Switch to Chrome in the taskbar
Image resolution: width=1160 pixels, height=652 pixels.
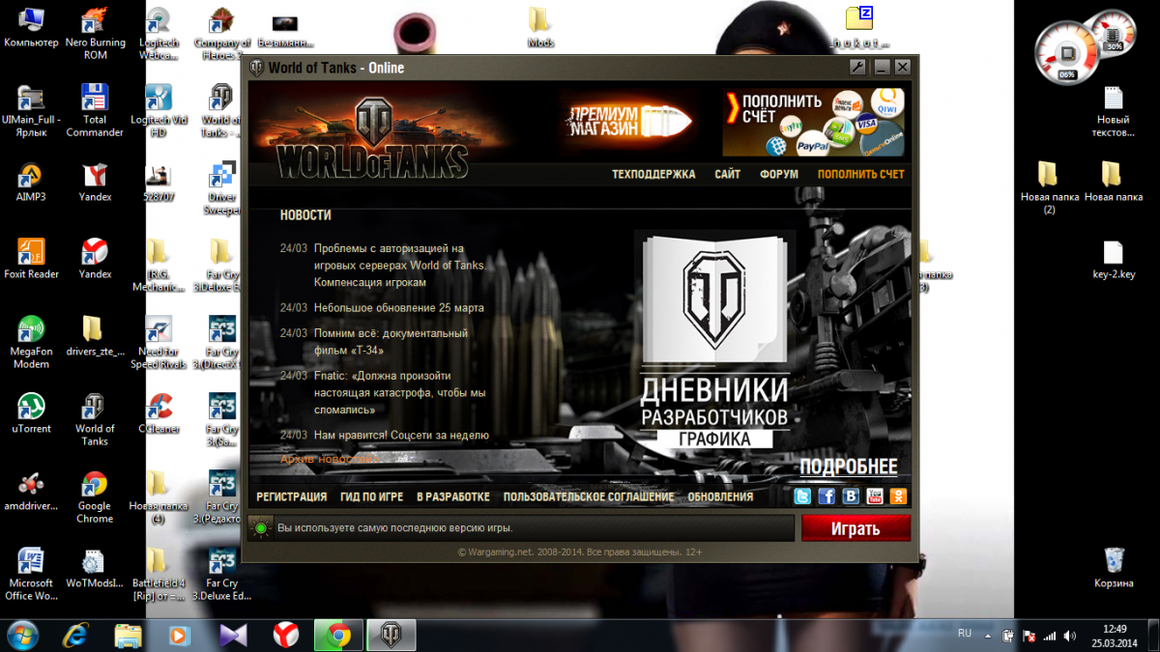coord(338,636)
